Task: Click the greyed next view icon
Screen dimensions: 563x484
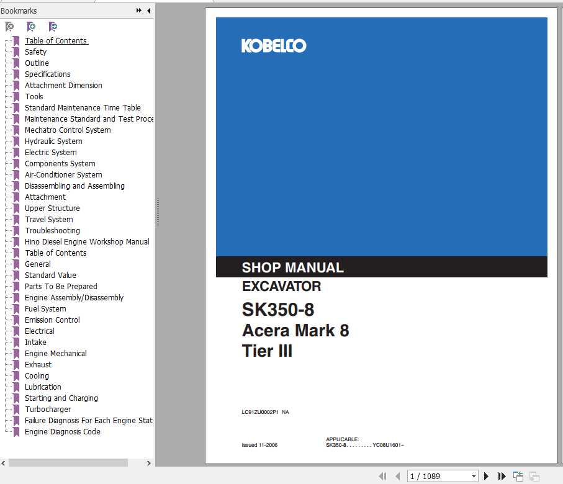Action: tap(534, 476)
